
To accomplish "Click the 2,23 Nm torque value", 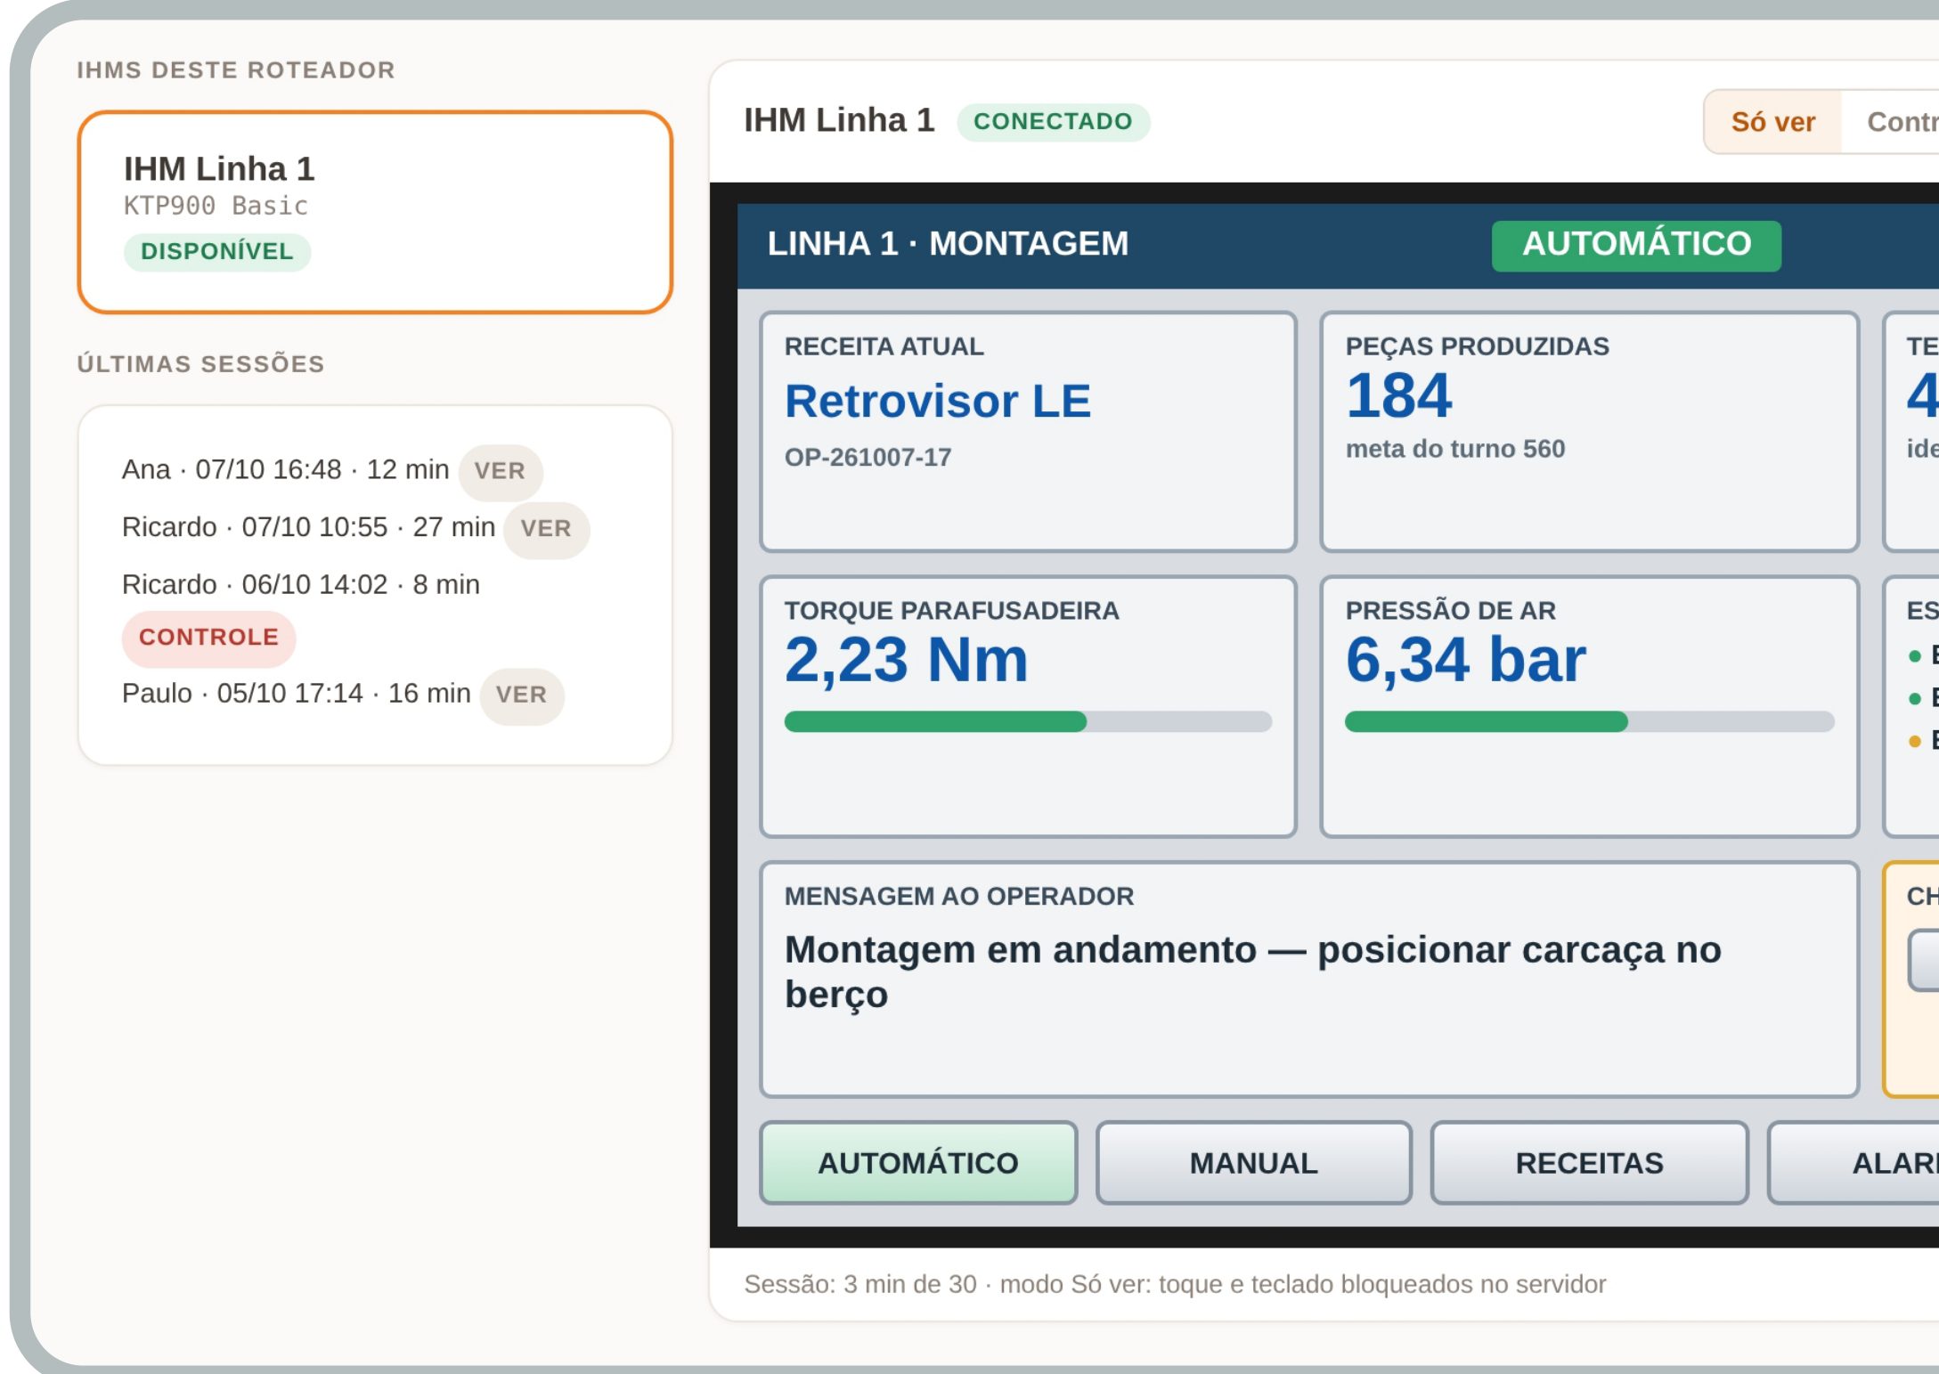I will [906, 660].
